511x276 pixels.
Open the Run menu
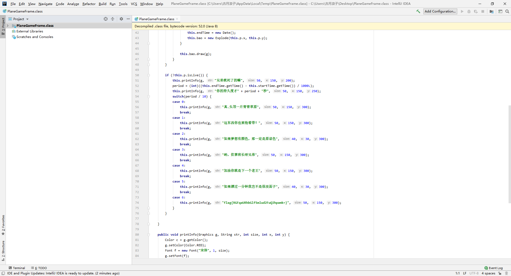(x=113, y=4)
